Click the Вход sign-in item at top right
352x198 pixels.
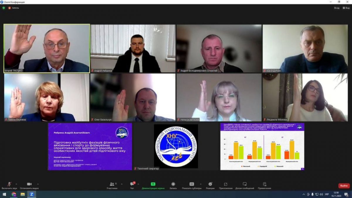(x=337, y=8)
